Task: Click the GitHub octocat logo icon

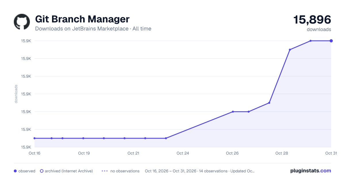Action: click(x=22, y=22)
